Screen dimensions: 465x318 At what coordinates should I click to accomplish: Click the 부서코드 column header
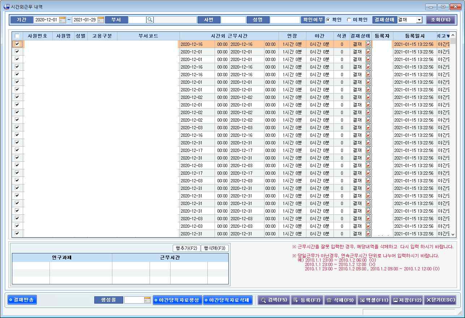point(148,36)
